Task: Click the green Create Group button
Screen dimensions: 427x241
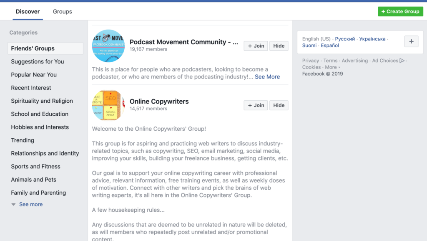Action: click(400, 11)
